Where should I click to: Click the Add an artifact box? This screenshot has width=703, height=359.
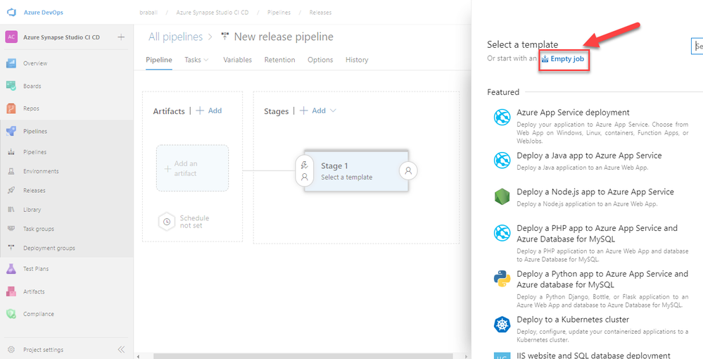(192, 168)
